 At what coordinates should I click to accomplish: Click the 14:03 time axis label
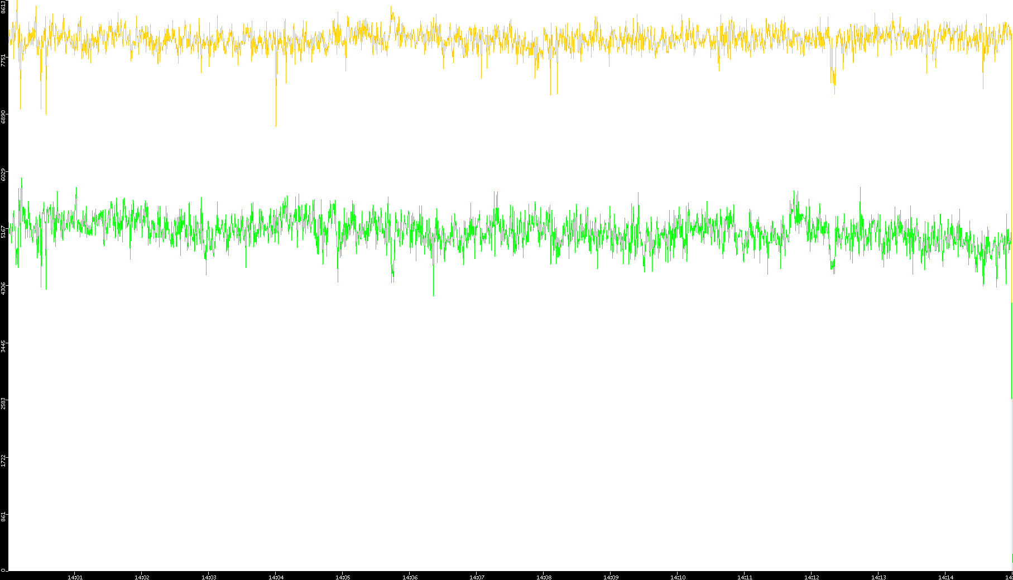coord(209,577)
